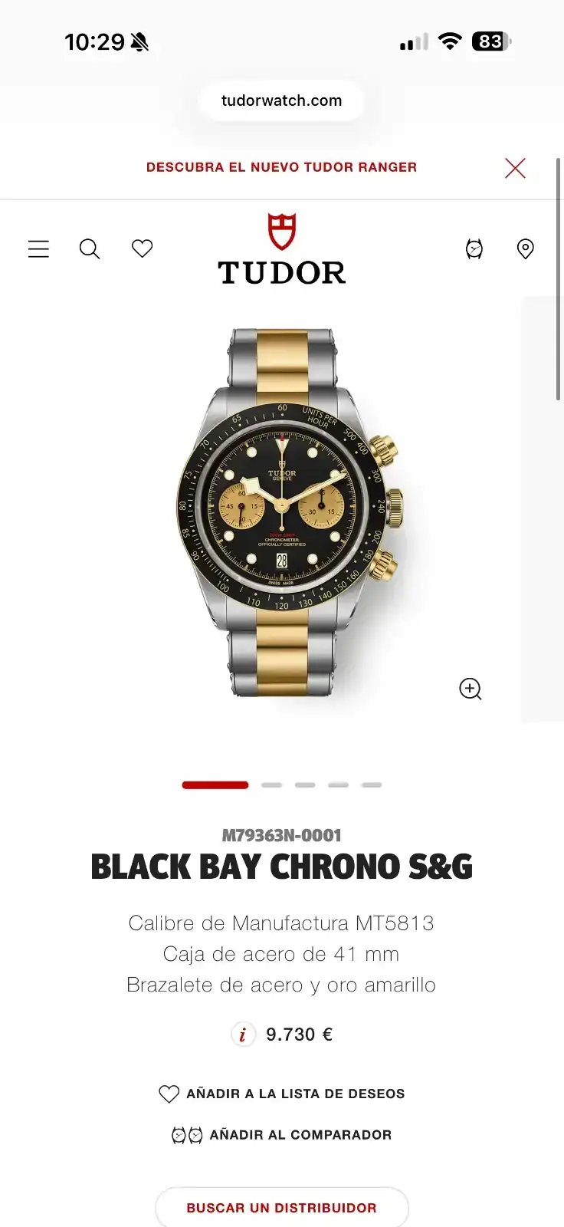The image size is (564, 1227).
Task: Zoom in on the watch image
Action: [470, 689]
